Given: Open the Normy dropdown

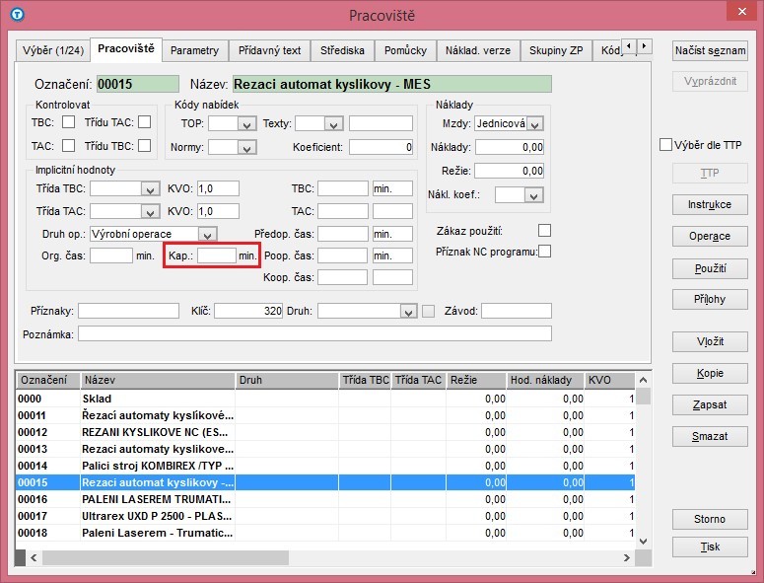Looking at the screenshot, I should [247, 147].
